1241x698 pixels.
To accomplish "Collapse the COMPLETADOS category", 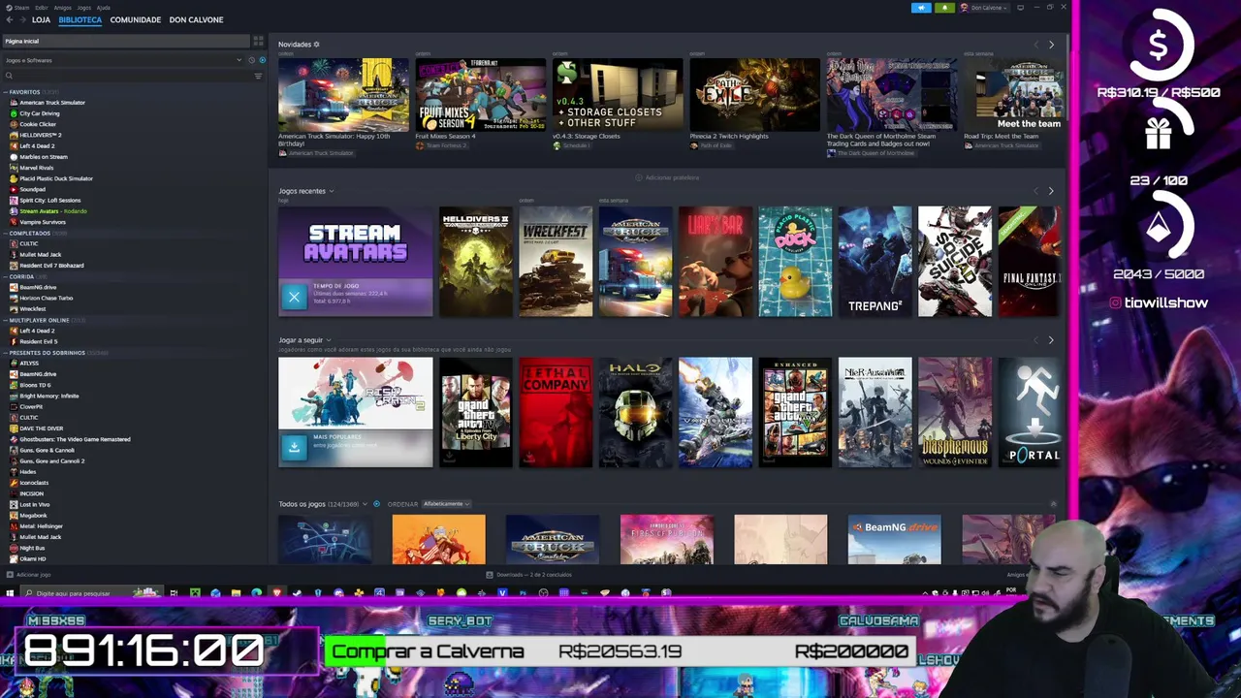I will [x=6, y=233].
